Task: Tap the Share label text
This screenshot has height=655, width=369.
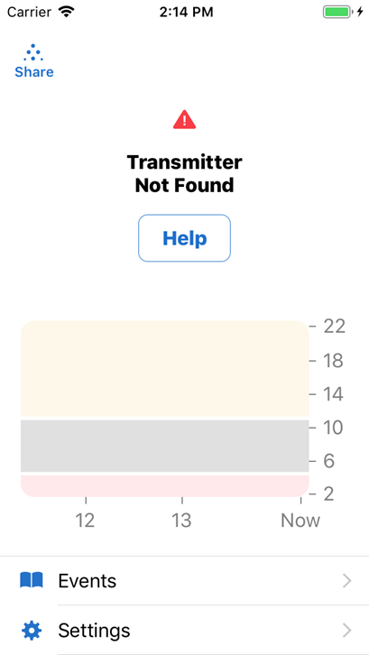Action: [34, 72]
